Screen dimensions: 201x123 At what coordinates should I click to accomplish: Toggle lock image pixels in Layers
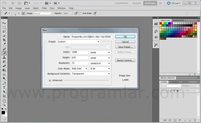[171, 91]
